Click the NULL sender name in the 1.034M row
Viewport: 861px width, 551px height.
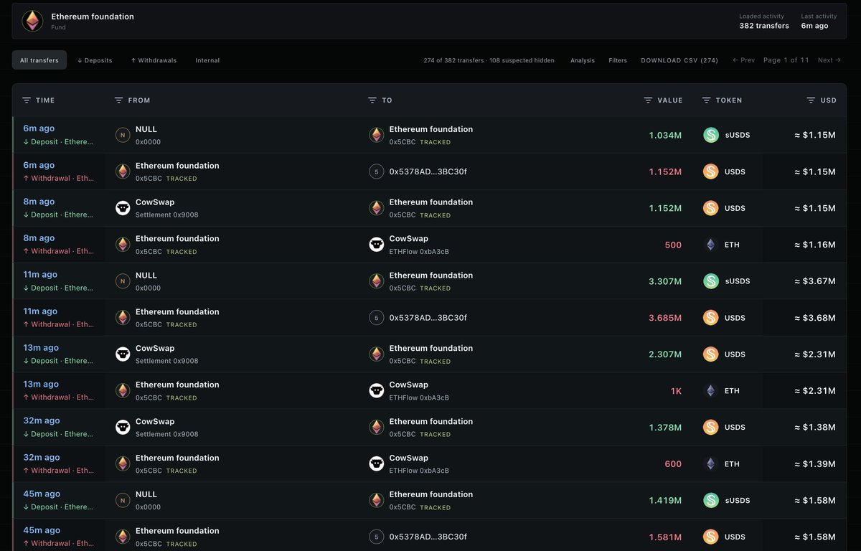click(x=146, y=129)
